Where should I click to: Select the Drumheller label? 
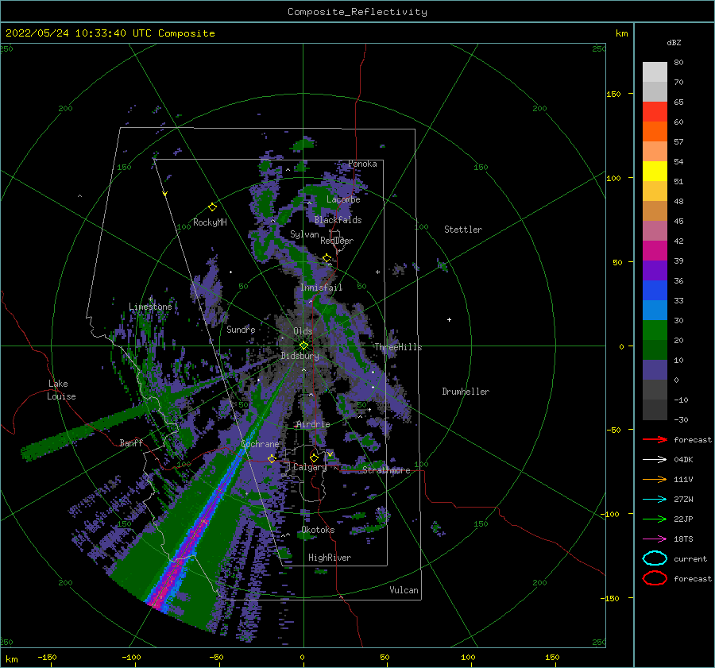coord(466,392)
